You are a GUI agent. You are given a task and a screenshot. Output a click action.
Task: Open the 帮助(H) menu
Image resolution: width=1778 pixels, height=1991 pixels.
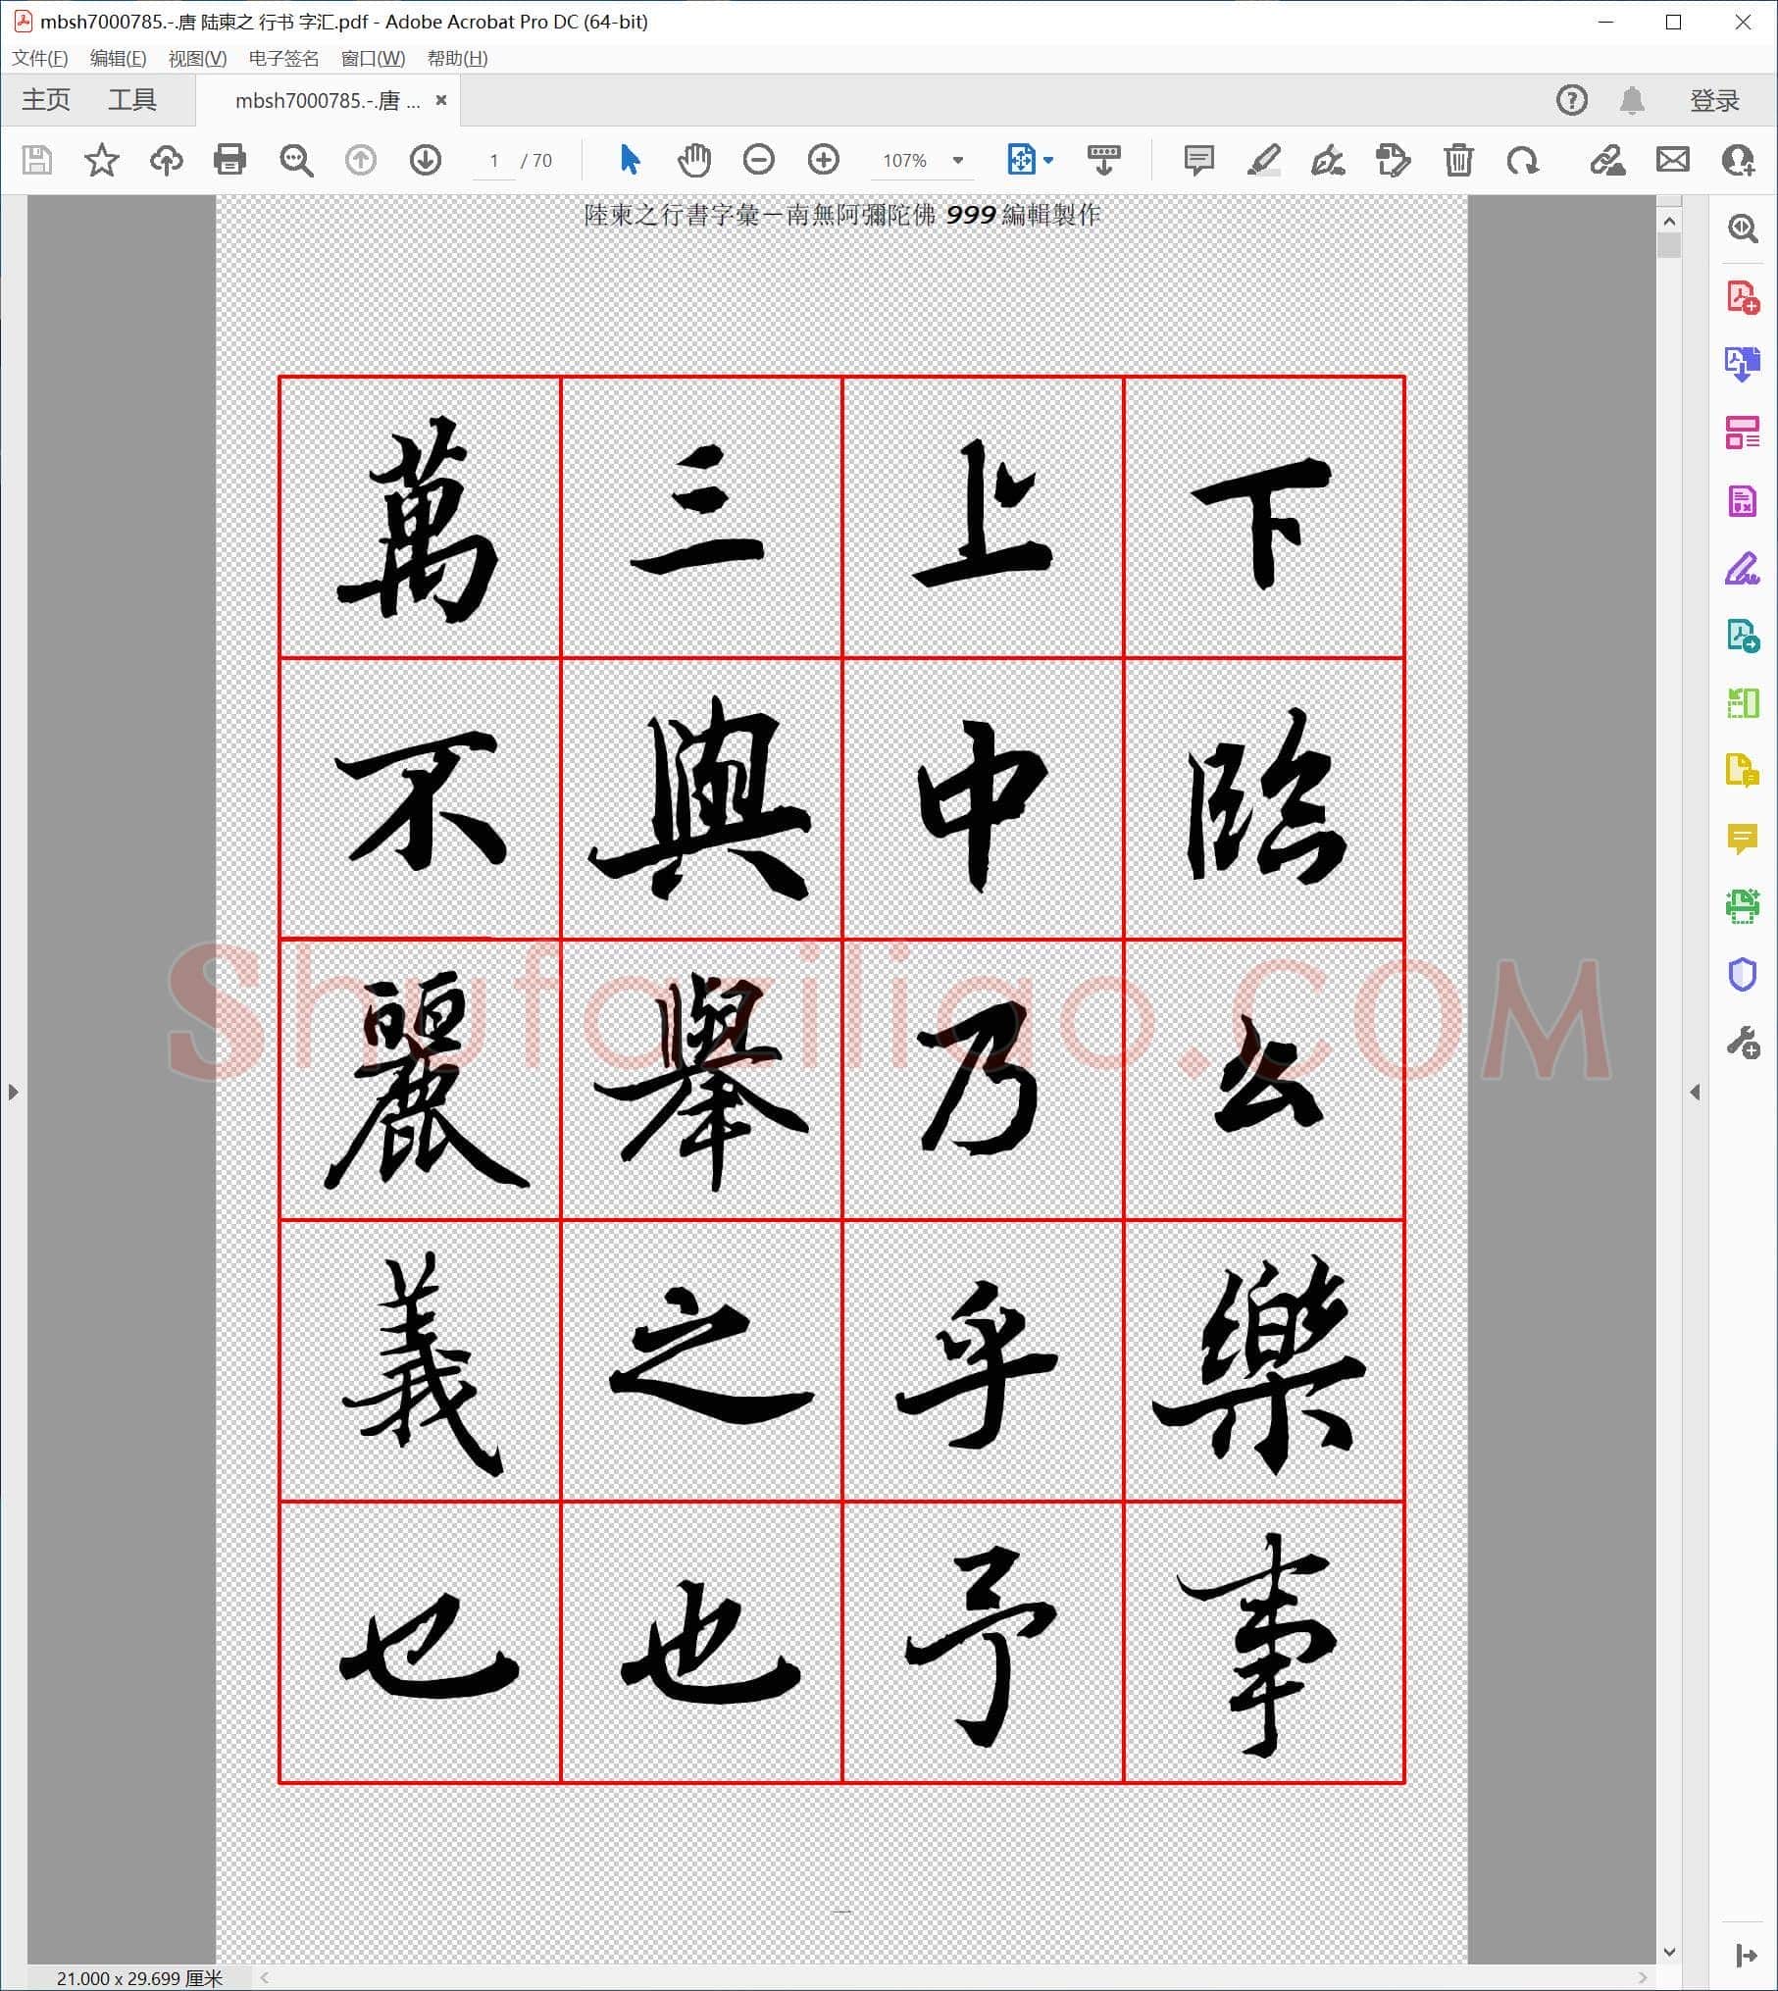(x=457, y=58)
